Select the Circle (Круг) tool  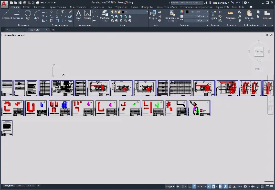28,14
